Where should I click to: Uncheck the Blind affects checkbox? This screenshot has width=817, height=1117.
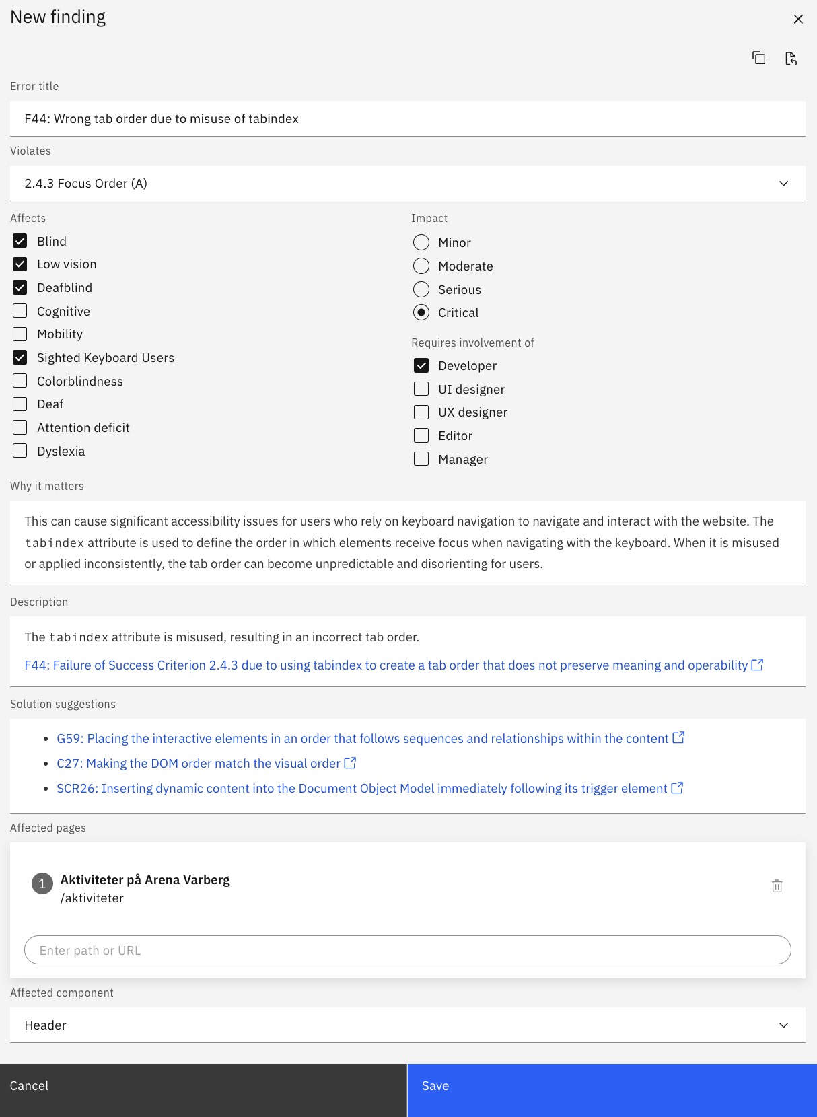(x=20, y=240)
